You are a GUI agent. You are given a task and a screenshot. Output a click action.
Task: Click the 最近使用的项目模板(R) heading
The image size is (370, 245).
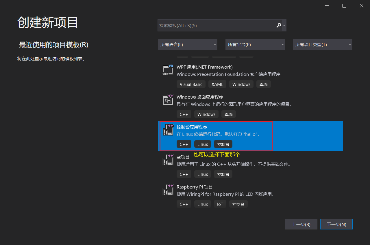[x=53, y=45]
